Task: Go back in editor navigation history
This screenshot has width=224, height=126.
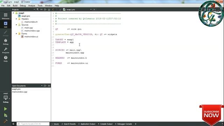Action: [x=53, y=9]
